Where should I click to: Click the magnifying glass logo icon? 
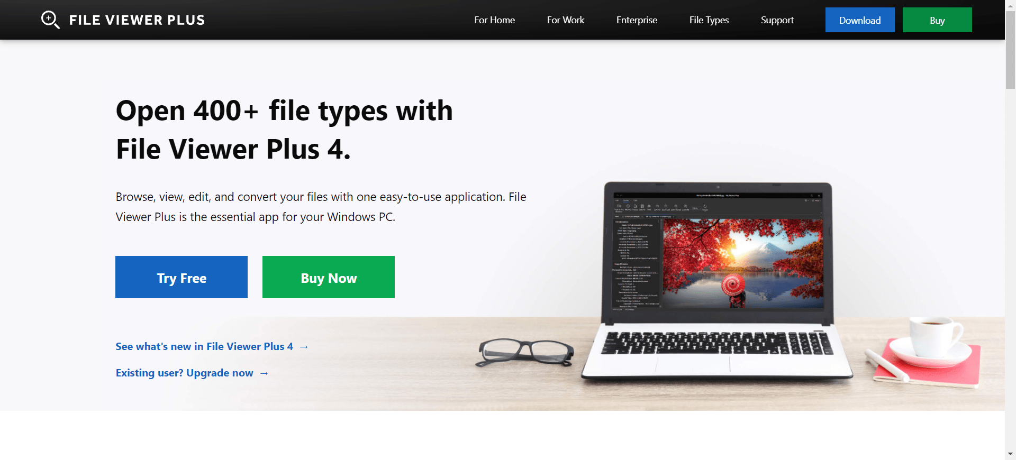[x=50, y=20]
